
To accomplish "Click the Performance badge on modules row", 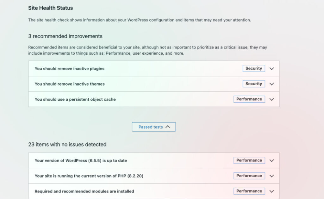I will coord(249,191).
